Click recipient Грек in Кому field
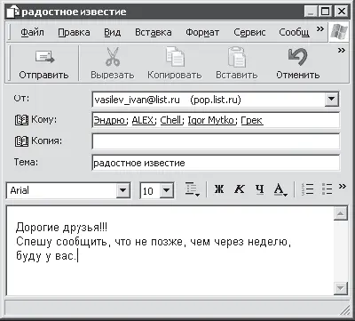Image resolution: width=355 pixels, height=321 pixels. [252, 120]
